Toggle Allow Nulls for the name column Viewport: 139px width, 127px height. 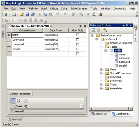point(77,35)
